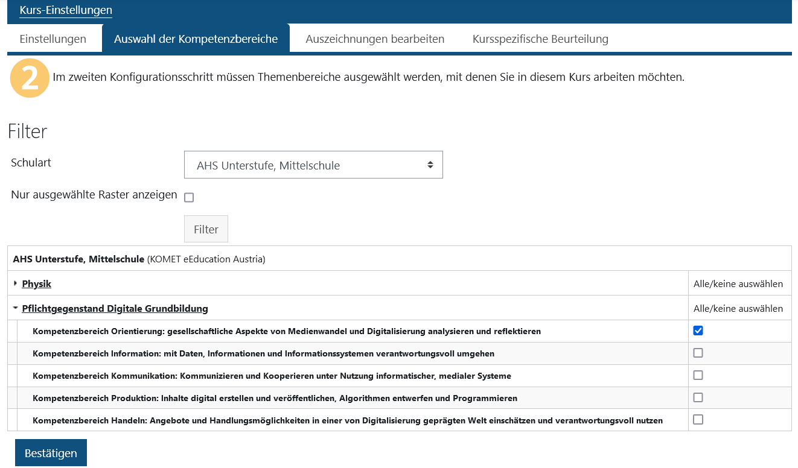Expand the Physik section
This screenshot has width=798, height=468.
14,283
